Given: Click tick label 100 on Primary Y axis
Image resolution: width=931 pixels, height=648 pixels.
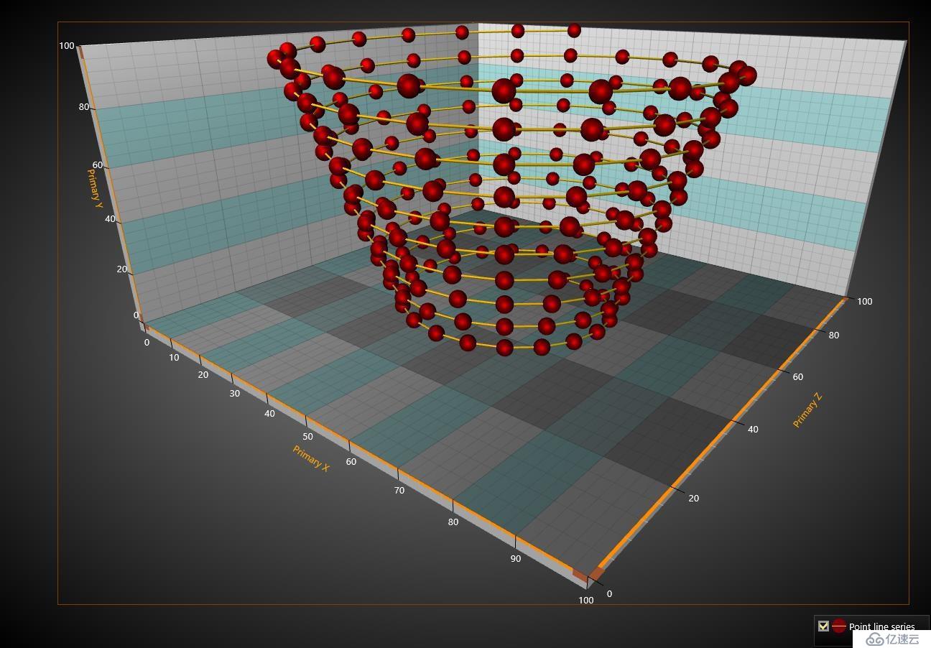Looking at the screenshot, I should [x=66, y=45].
